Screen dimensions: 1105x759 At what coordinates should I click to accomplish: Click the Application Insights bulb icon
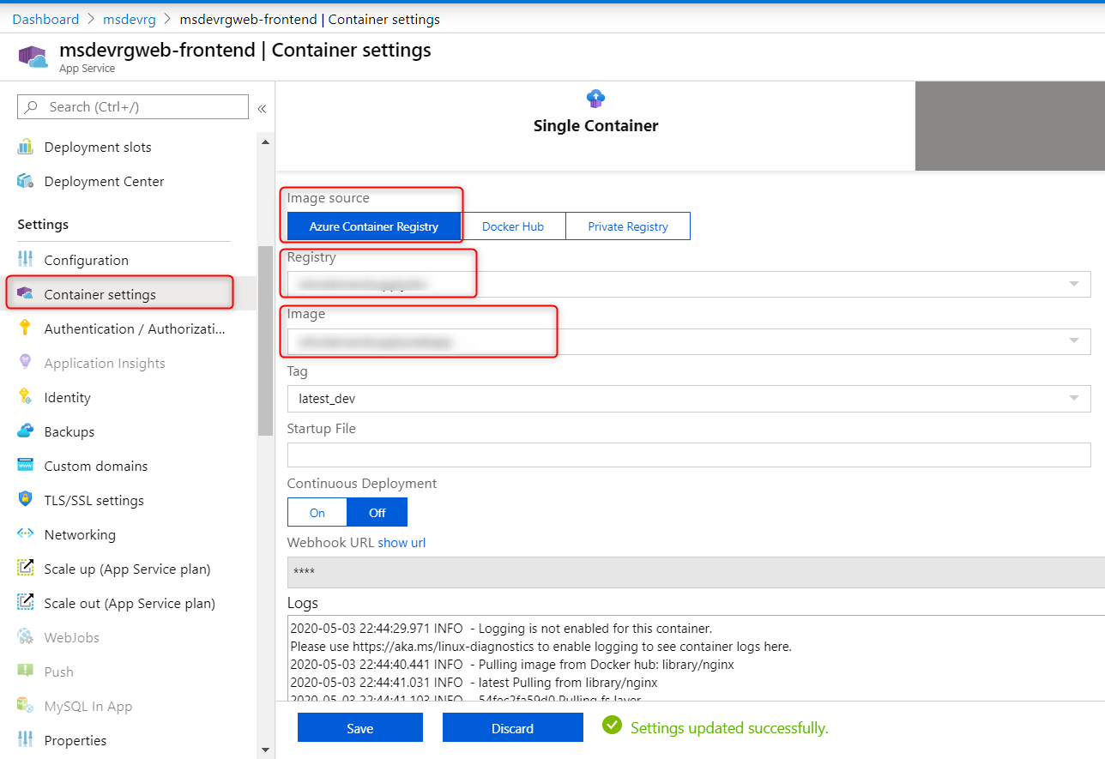coord(26,363)
